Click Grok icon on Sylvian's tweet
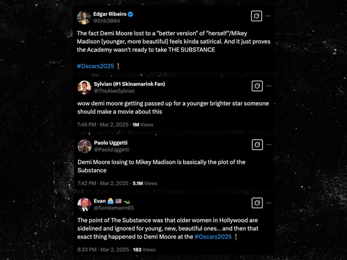The image size is (347, 260). pyautogui.click(x=256, y=86)
